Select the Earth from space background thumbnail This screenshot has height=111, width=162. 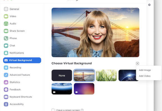[127, 75]
